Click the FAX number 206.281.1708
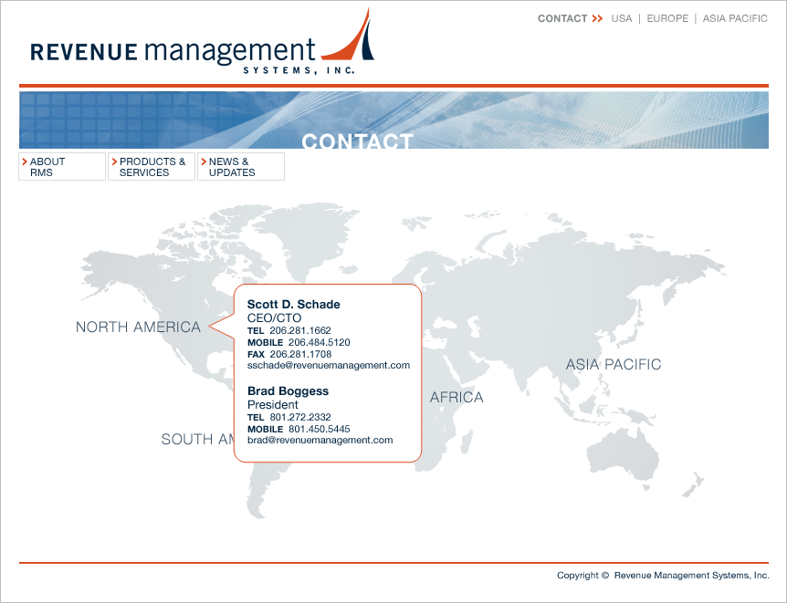Viewport: 787px width, 603px height. tap(300, 354)
